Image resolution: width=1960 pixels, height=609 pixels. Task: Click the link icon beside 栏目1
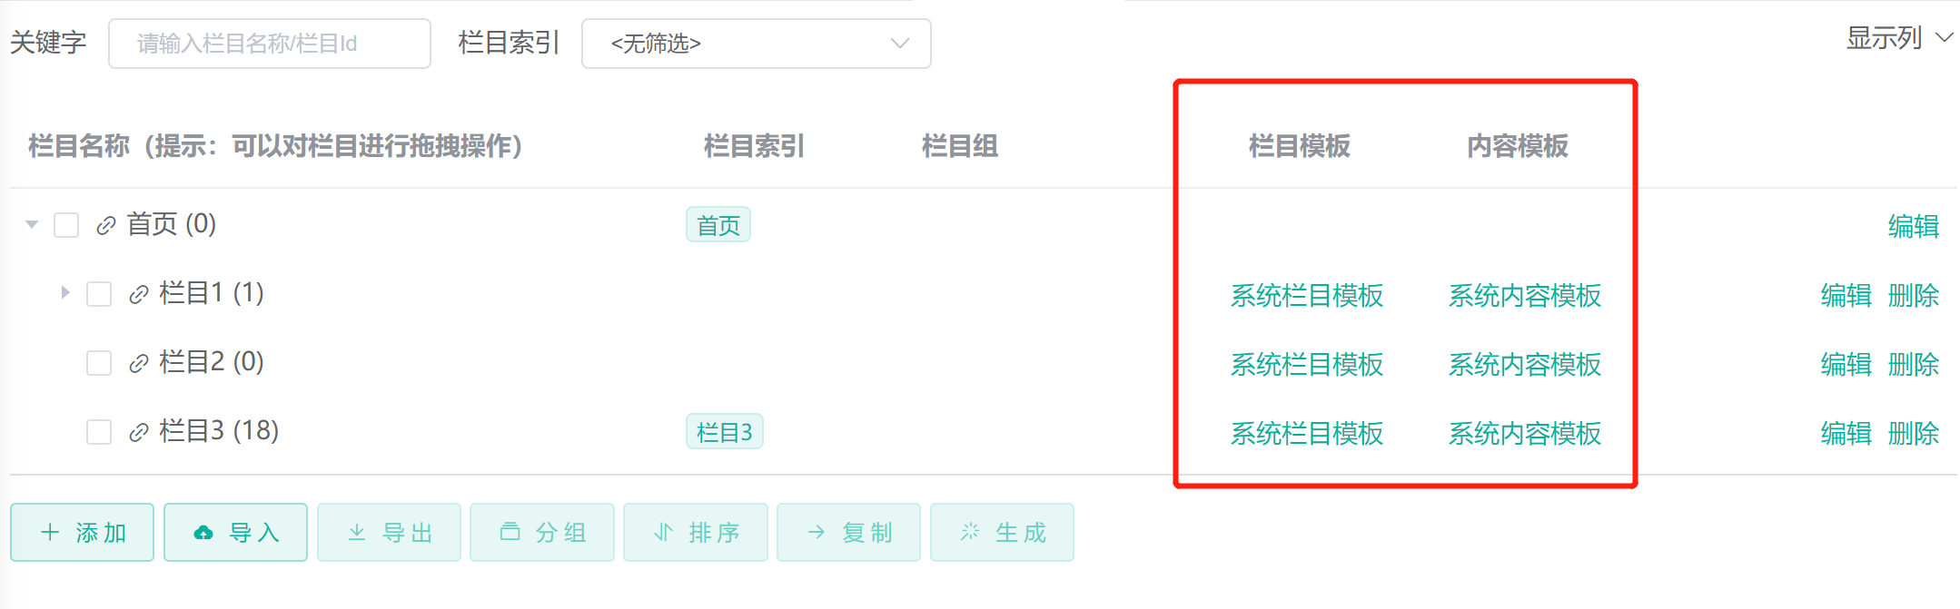click(139, 294)
